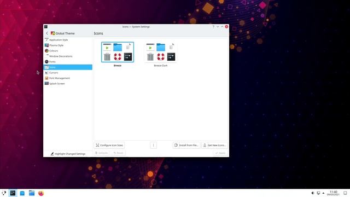The image size is (350, 197).
Task: Select the Colours sidebar entry
Action: (x=68, y=51)
